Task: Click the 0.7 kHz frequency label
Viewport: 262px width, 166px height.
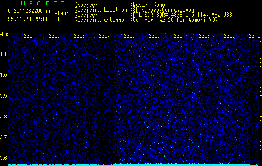Action: tap(3, 137)
